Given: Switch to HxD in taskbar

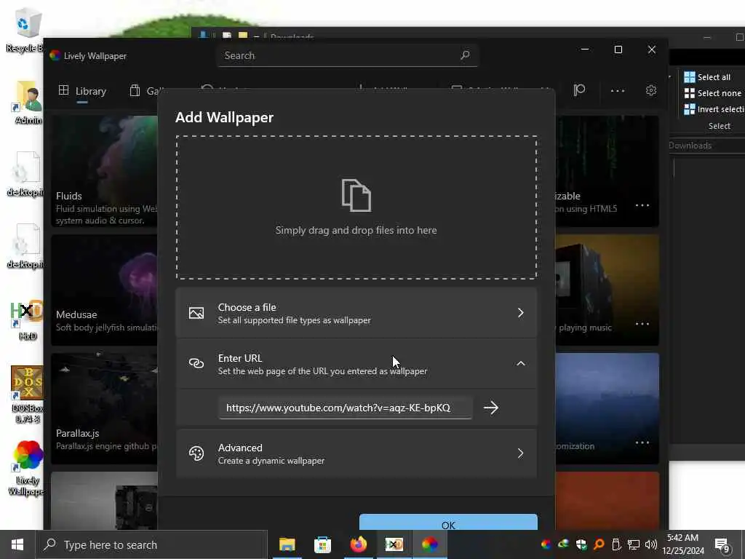Looking at the screenshot, I should pyautogui.click(x=394, y=544).
